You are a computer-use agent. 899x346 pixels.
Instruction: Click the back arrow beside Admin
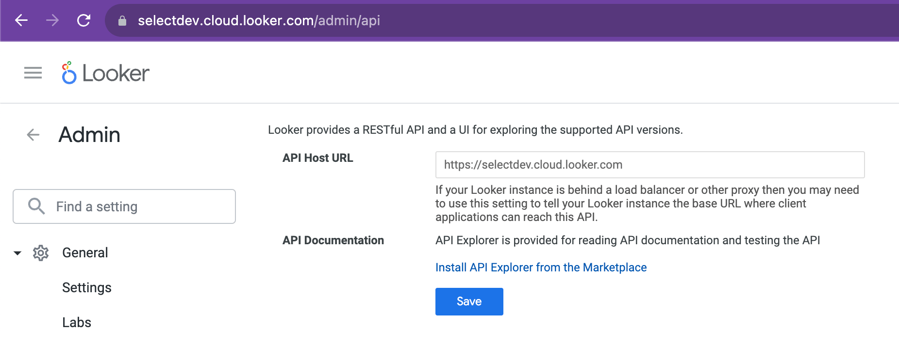click(x=33, y=135)
